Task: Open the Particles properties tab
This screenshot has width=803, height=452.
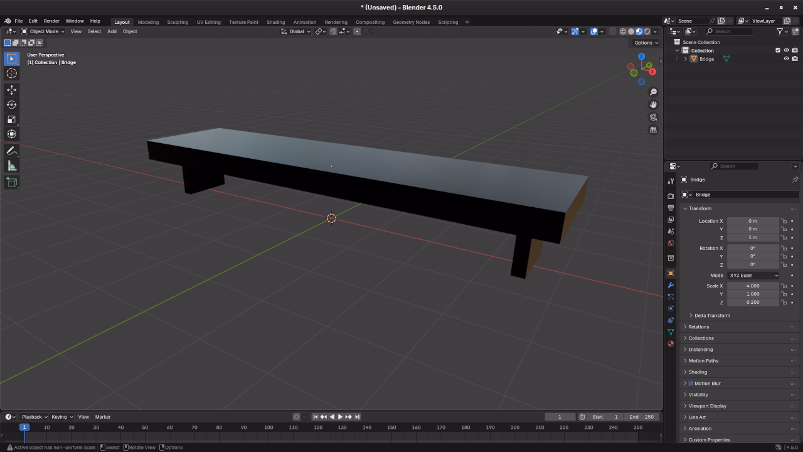Action: 671,297
